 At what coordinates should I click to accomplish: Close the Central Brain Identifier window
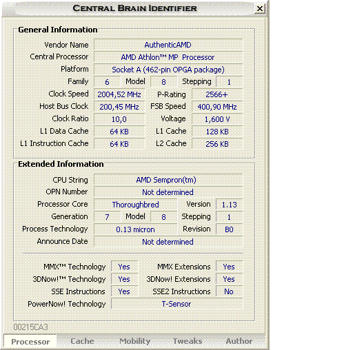[x=260, y=9]
